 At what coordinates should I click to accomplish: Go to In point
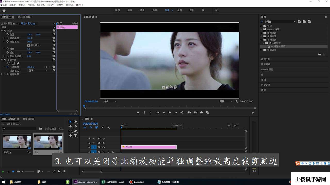pyautogui.click(x=158, y=113)
